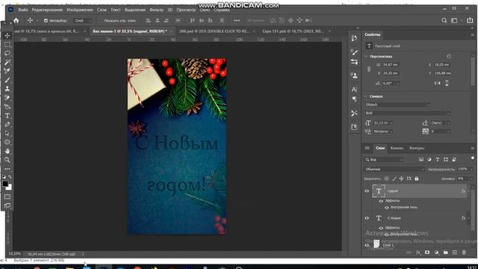Open the Paragraph collapsed panel icon

coord(354,99)
